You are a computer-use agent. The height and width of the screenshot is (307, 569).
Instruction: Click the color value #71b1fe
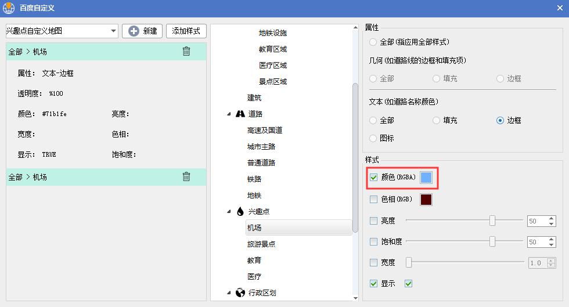[x=54, y=114]
